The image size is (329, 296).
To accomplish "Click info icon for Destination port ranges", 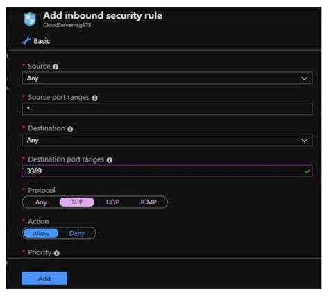I will click(x=110, y=160).
